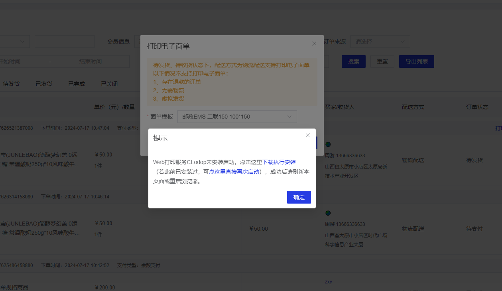Viewport: 502px width, 291px height.
Task: Switch to the 待发货 tab
Action: (x=11, y=84)
